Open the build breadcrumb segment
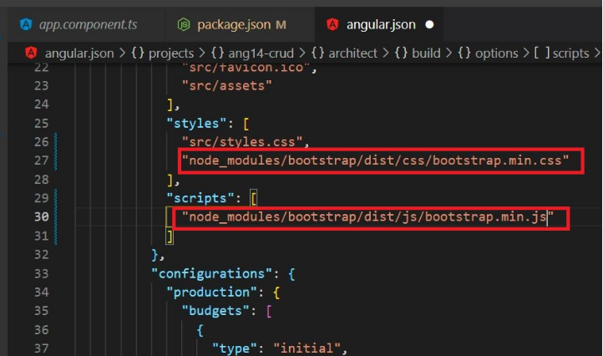603x356 pixels. [426, 53]
